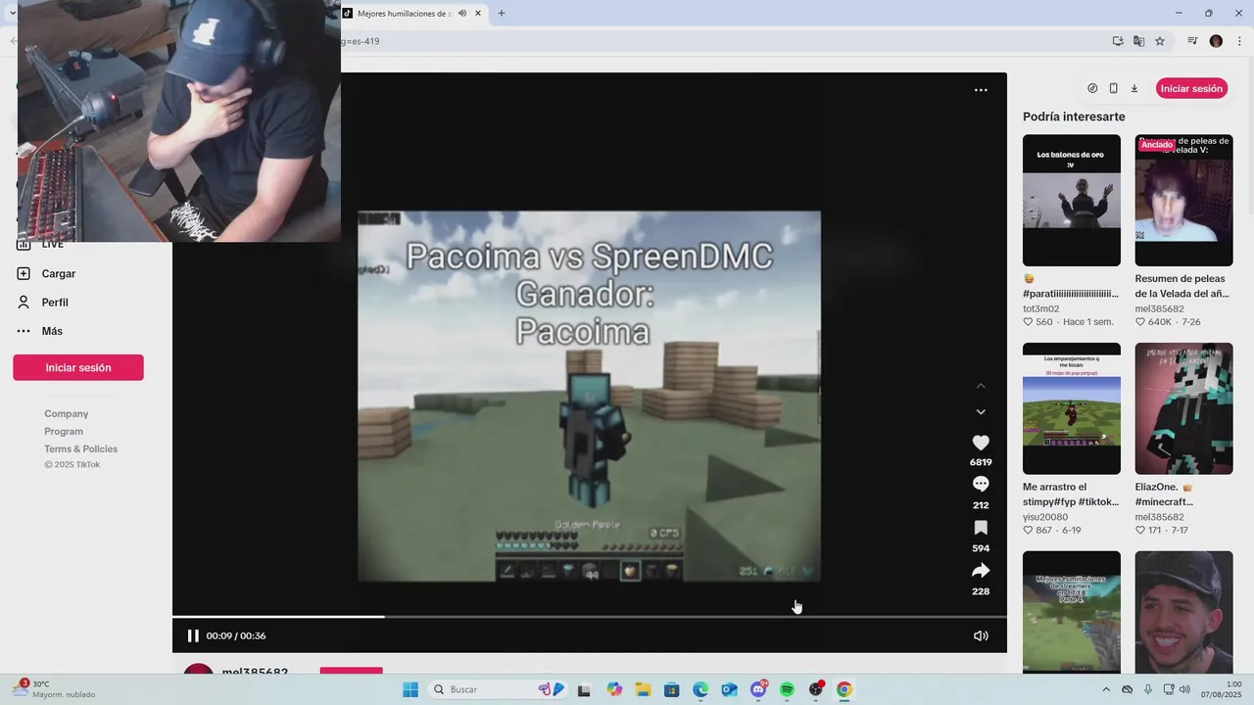Click Iniciar sesión in the left sidebar
This screenshot has width=1254, height=705.
78,367
